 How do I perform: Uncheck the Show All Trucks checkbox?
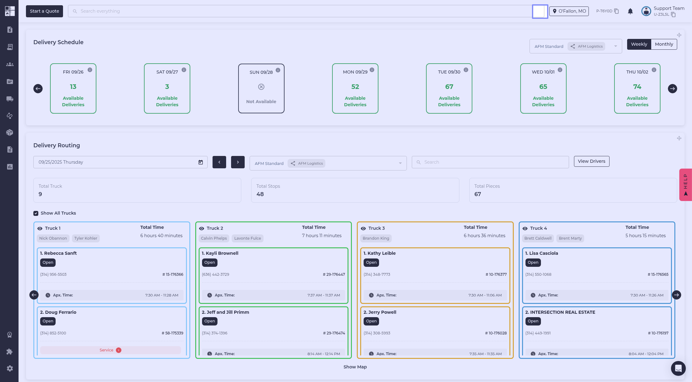(x=36, y=213)
